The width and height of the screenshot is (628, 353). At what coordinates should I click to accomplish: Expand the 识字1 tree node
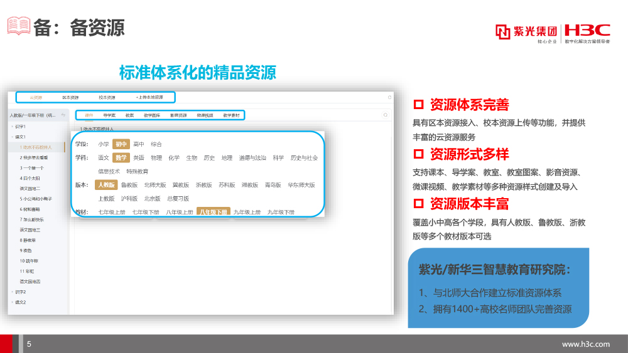coord(12,126)
